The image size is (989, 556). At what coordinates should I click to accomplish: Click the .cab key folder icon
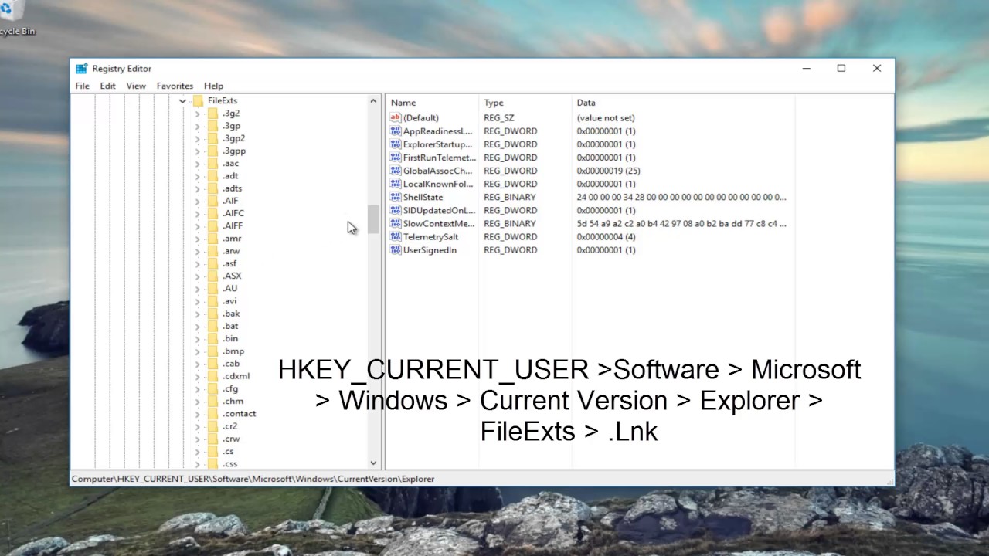[x=213, y=364]
